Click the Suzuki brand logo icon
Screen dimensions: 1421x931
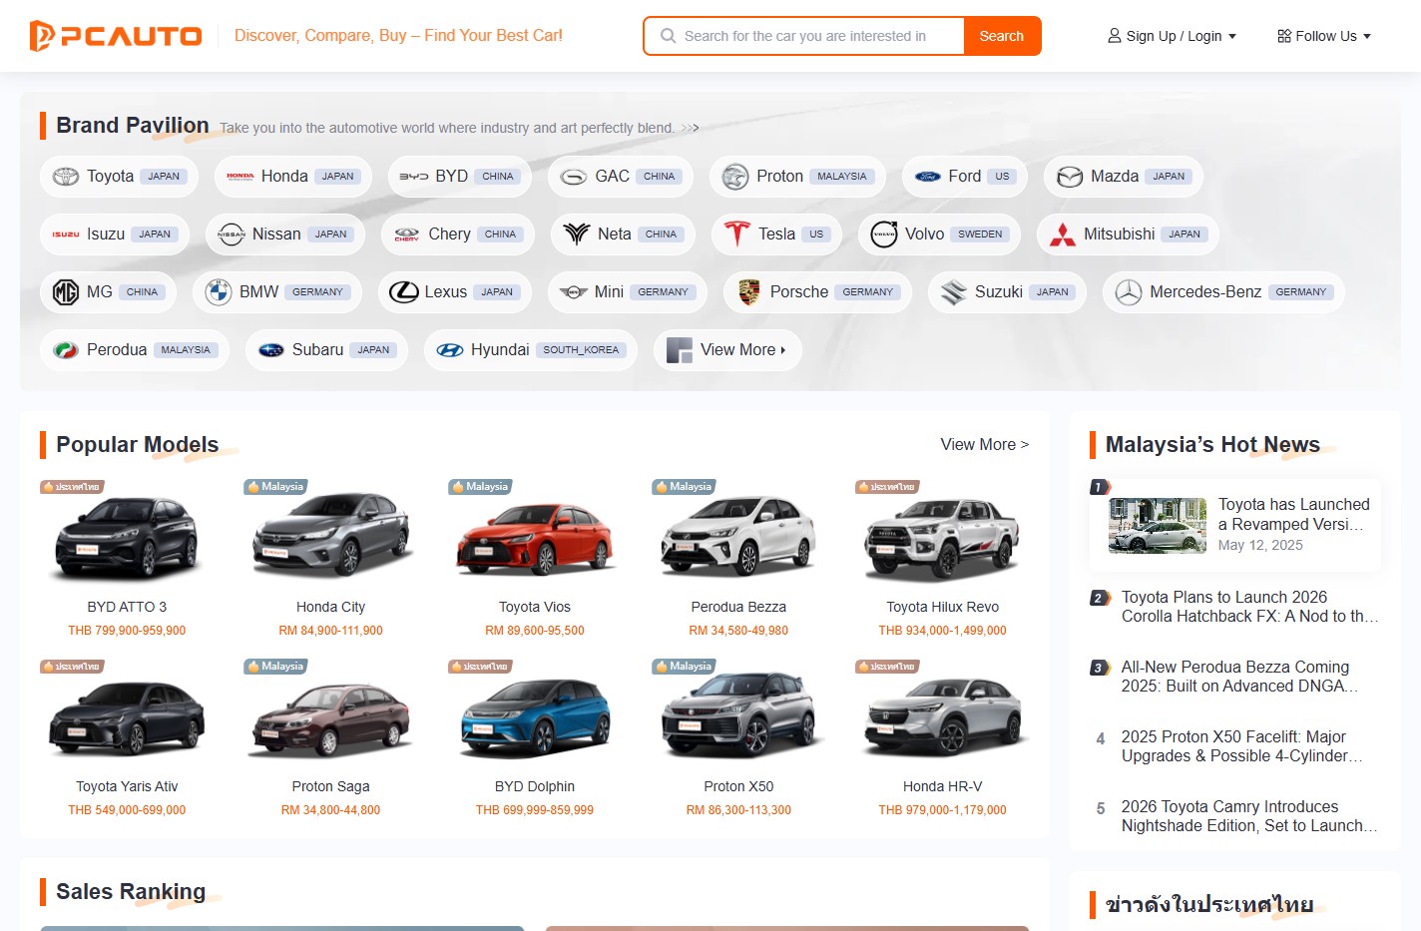coord(954,292)
